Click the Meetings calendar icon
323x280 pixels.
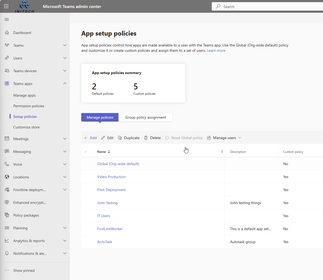(x=7, y=139)
